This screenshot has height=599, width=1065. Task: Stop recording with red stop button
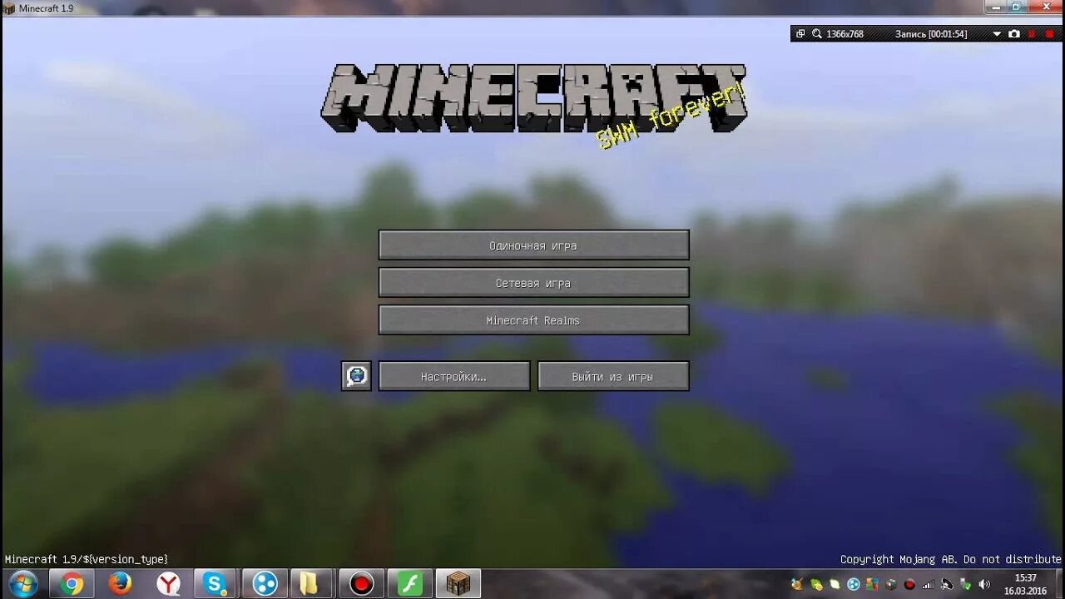[1050, 34]
